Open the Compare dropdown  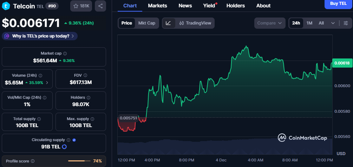tap(269, 23)
